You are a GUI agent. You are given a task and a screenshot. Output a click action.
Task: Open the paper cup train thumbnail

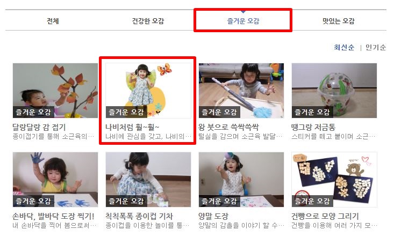[x=148, y=180]
